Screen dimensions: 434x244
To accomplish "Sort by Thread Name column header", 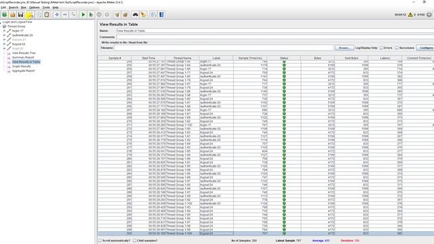I will tap(182, 58).
